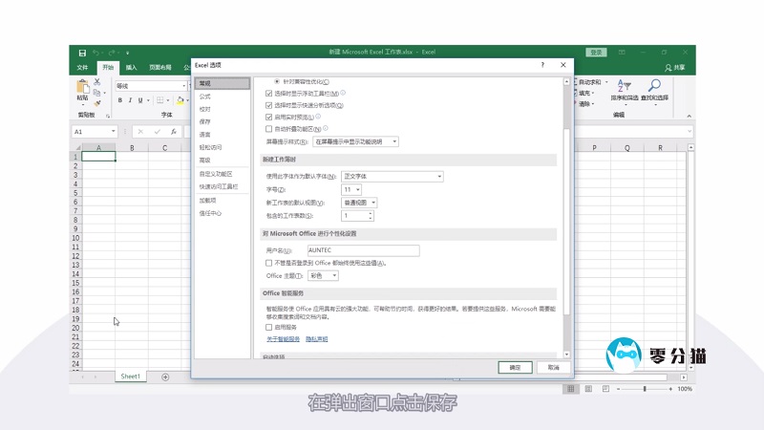Click the zoom slider in status bar
Image resolution: width=764 pixels, height=430 pixels.
click(645, 389)
